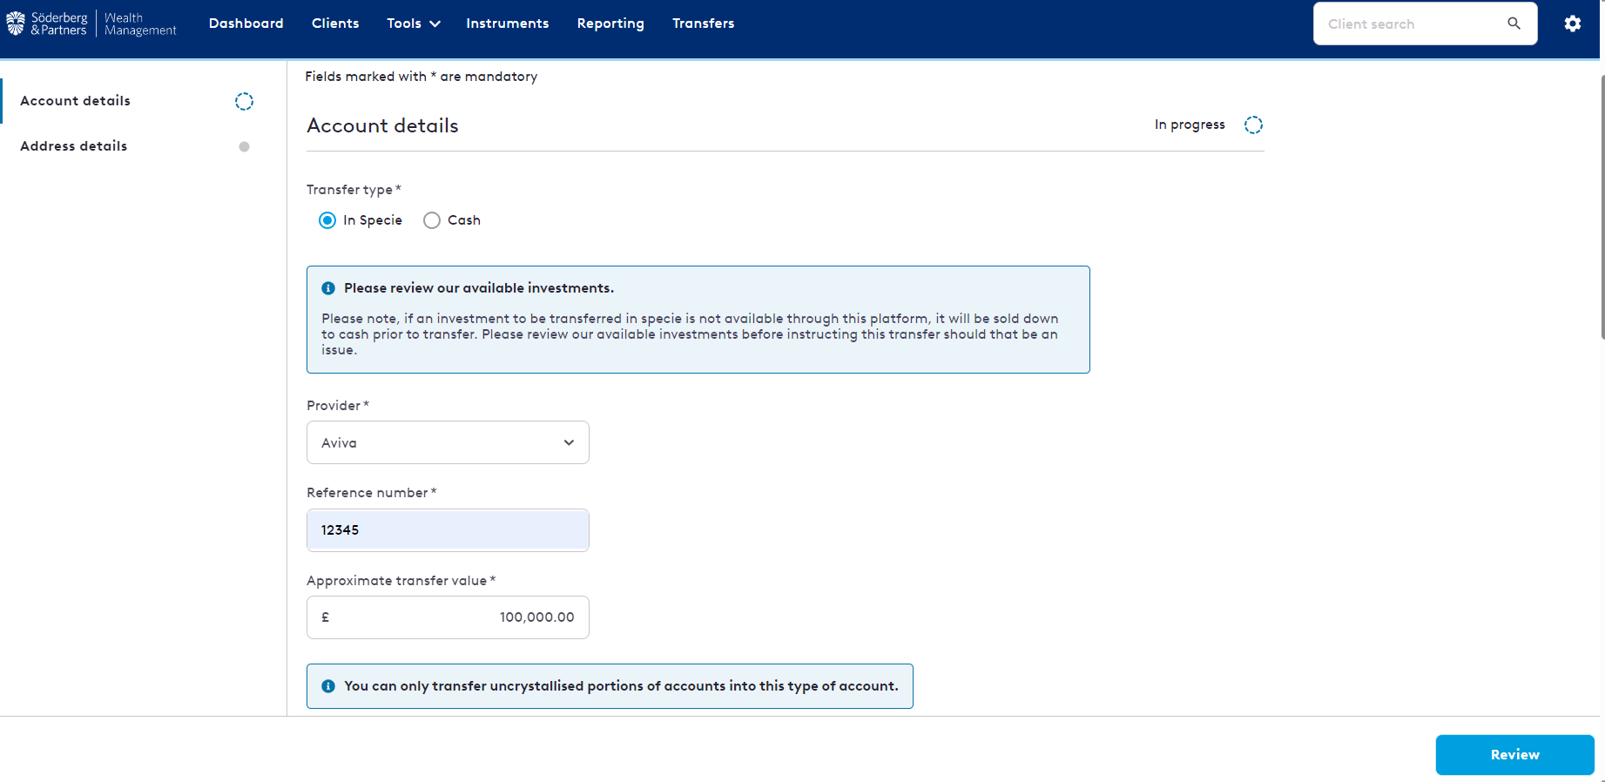Select Account details in the sidebar

tap(75, 101)
